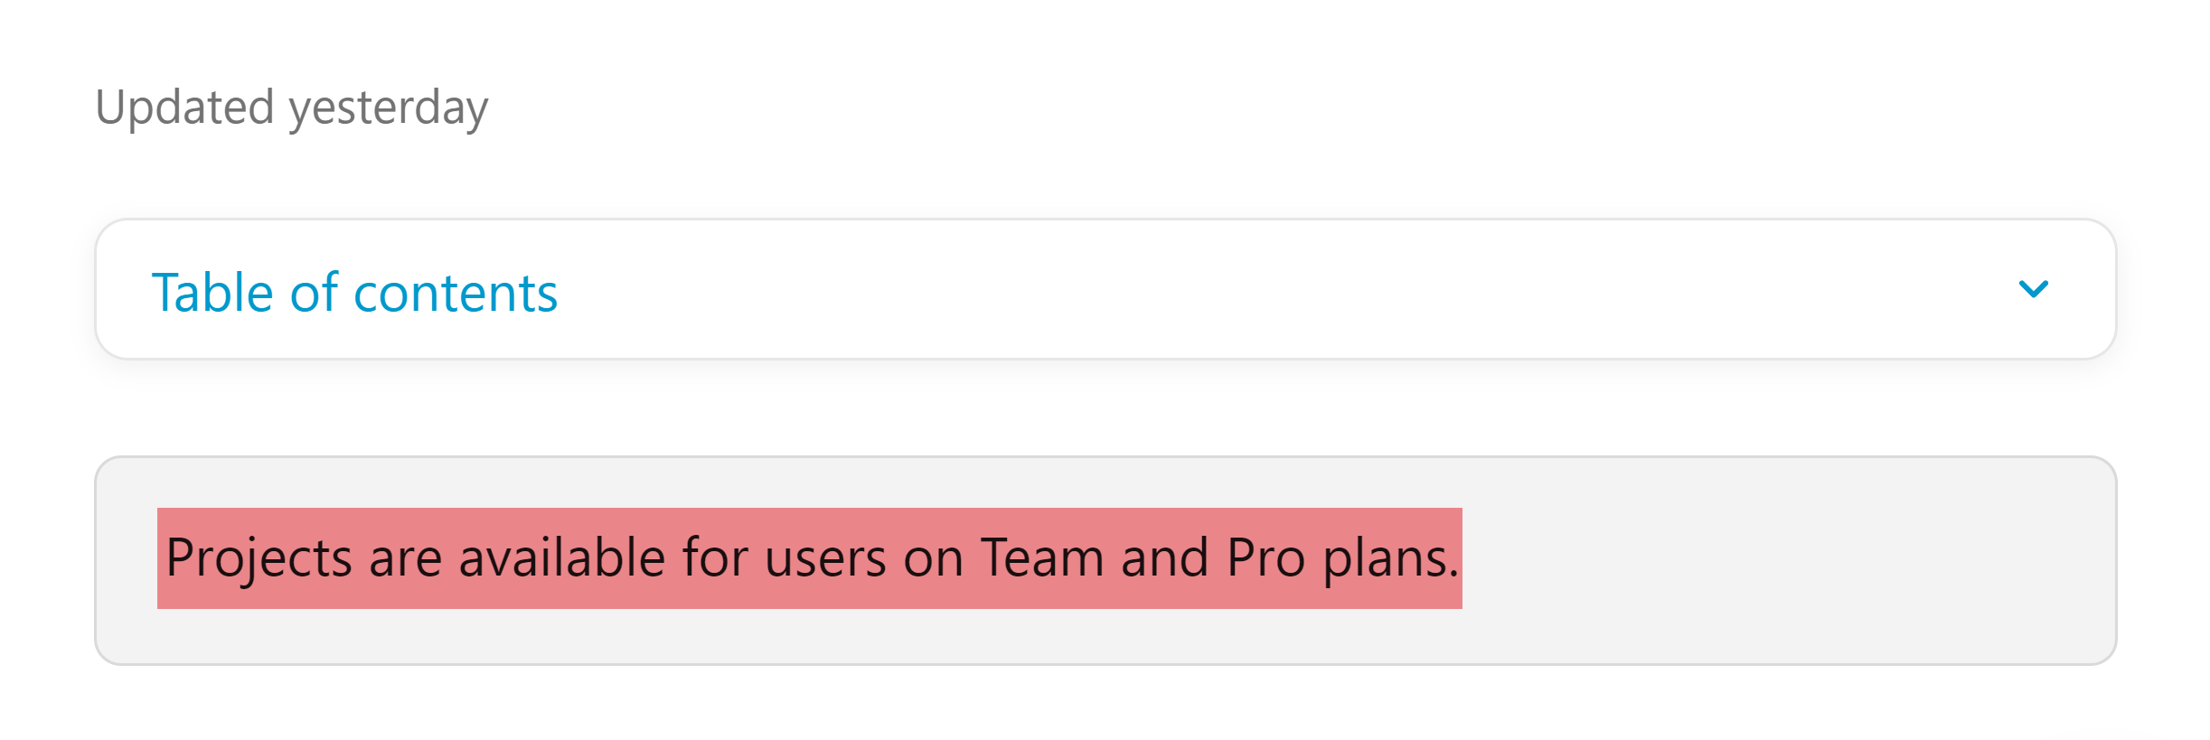The width and height of the screenshot is (2210, 740).
Task: Expand the Table of contents chevron
Action: (2033, 289)
